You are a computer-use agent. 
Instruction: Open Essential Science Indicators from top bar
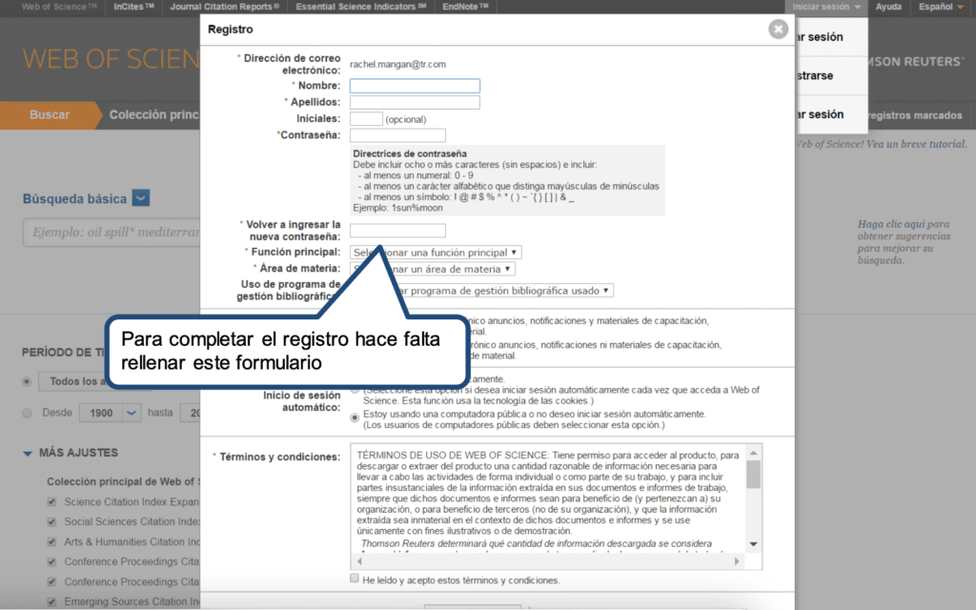coord(361,7)
